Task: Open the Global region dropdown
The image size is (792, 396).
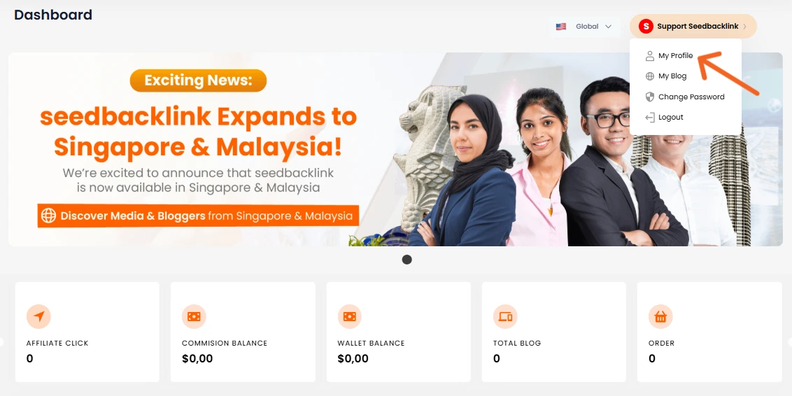Action: coord(584,27)
